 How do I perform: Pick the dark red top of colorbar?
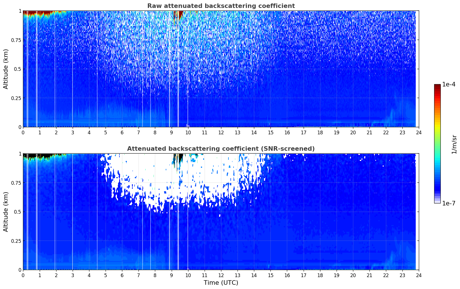click(x=437, y=86)
